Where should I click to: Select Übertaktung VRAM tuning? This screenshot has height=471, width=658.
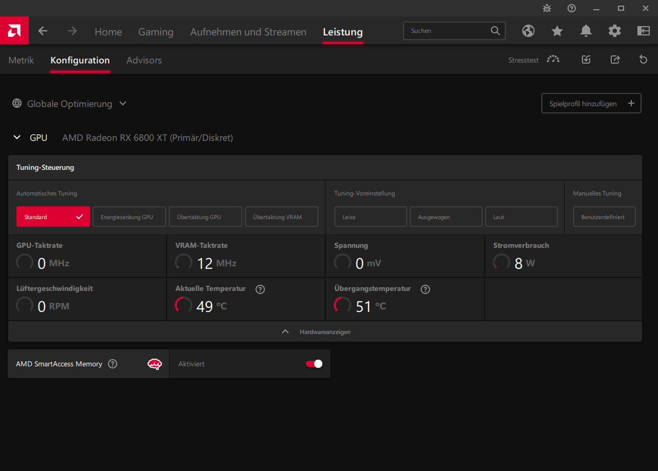[x=282, y=217]
